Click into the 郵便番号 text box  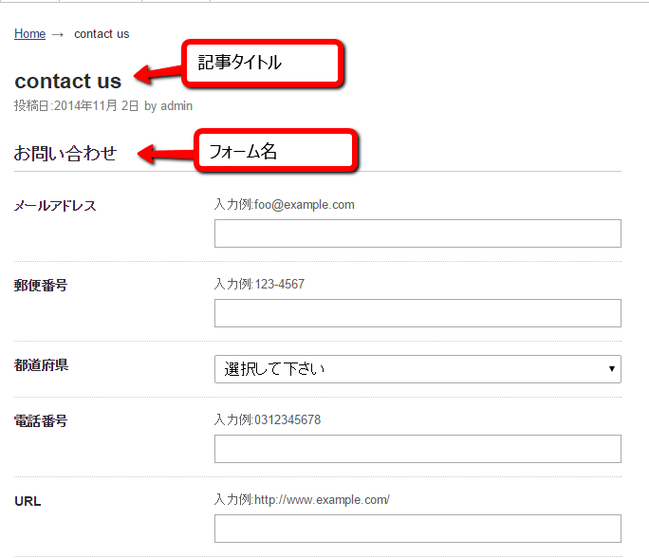[417, 313]
